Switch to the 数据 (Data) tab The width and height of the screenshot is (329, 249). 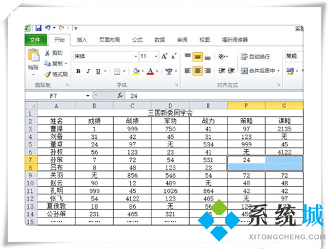tap(160, 40)
